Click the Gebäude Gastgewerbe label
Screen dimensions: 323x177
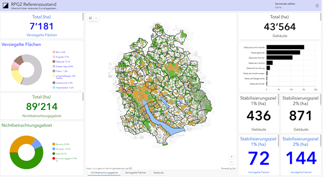[254, 78]
